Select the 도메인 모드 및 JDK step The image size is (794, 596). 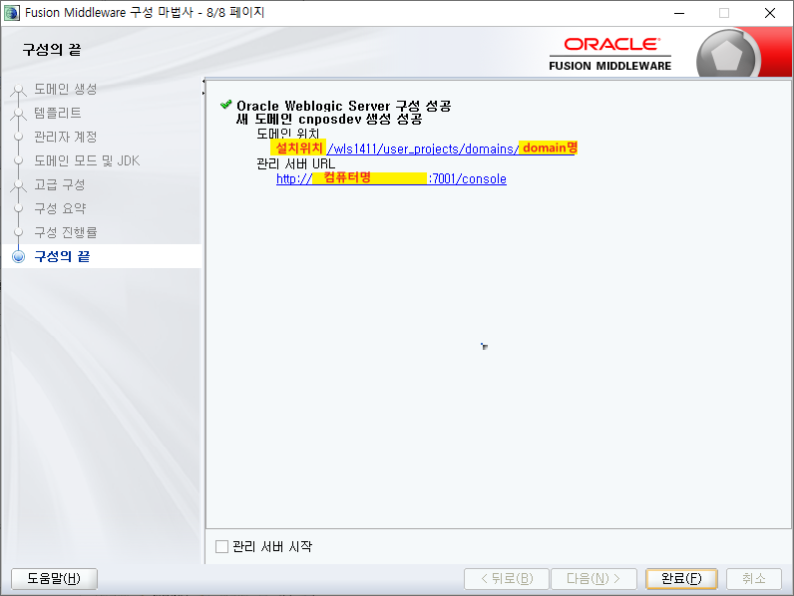[x=87, y=160]
